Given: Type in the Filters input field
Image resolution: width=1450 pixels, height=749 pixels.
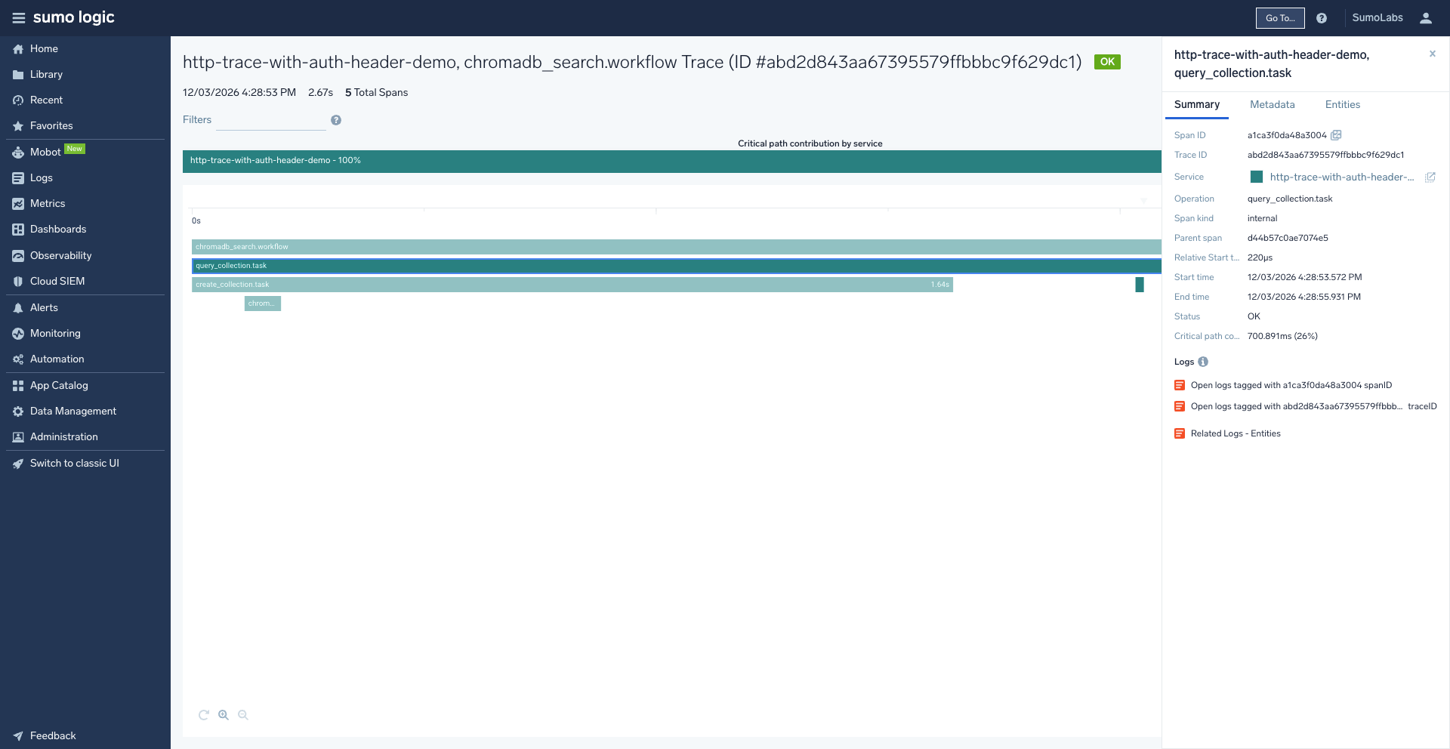Looking at the screenshot, I should click(270, 120).
